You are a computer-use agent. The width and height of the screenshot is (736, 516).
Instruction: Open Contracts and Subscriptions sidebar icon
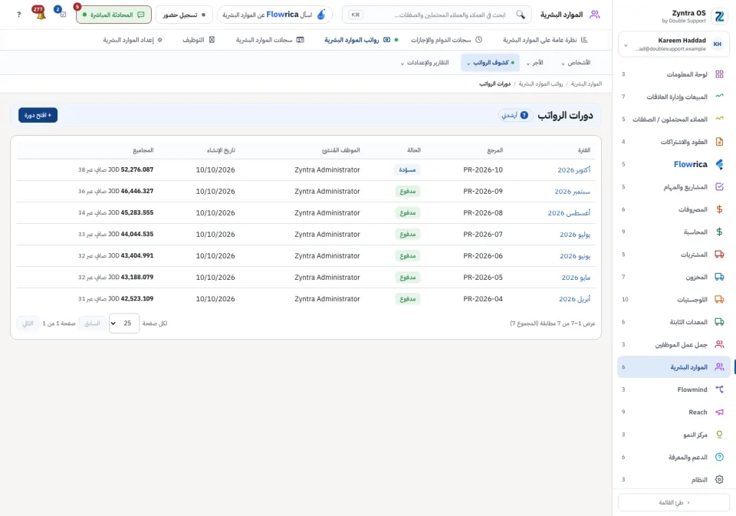[719, 141]
